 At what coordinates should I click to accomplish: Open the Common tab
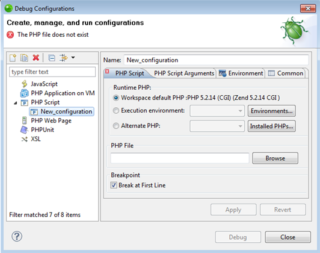click(x=286, y=73)
